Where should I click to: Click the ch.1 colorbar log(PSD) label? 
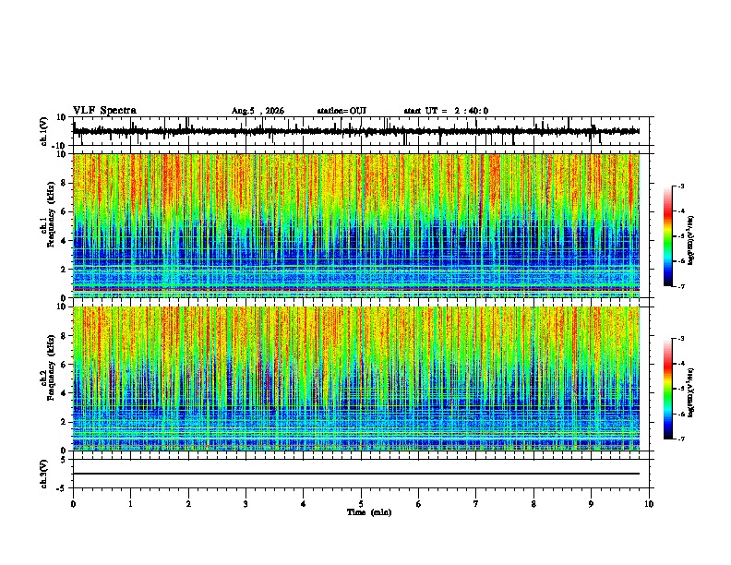tap(690, 241)
